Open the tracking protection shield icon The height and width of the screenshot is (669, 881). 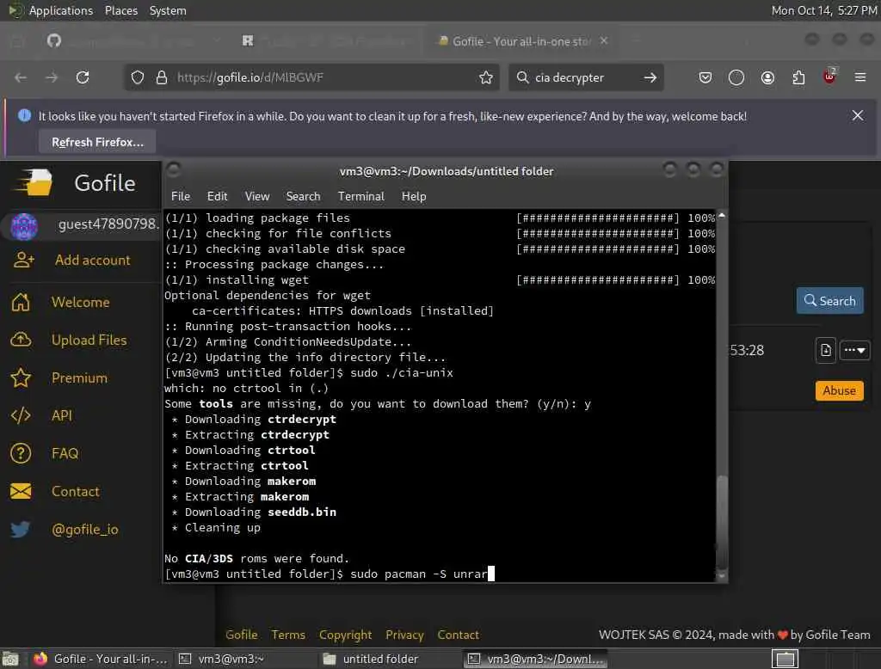(138, 77)
